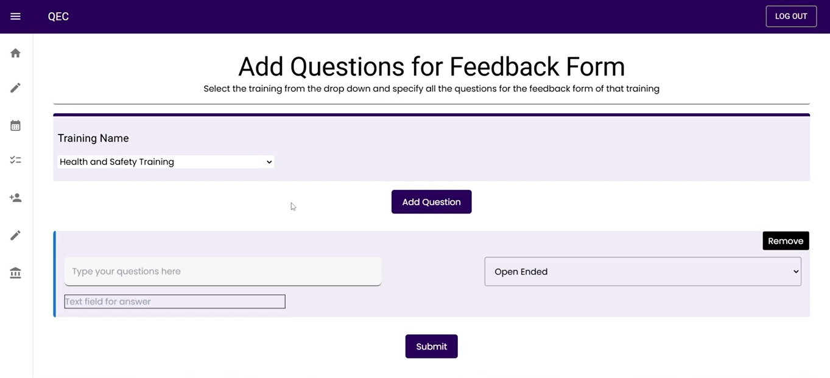
Task: Open the hamburger navigation menu
Action: coord(16,16)
